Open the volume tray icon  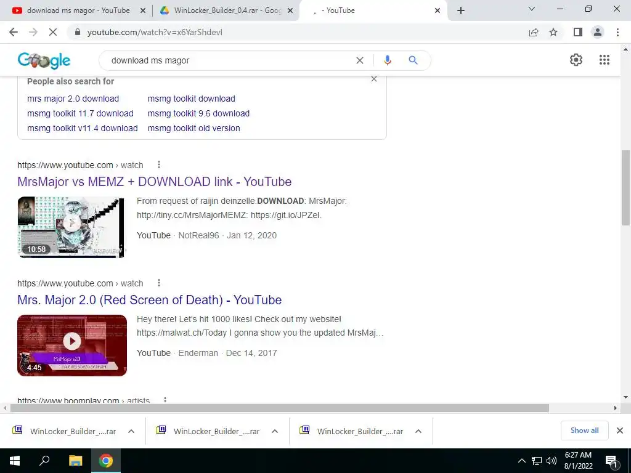pos(552,461)
